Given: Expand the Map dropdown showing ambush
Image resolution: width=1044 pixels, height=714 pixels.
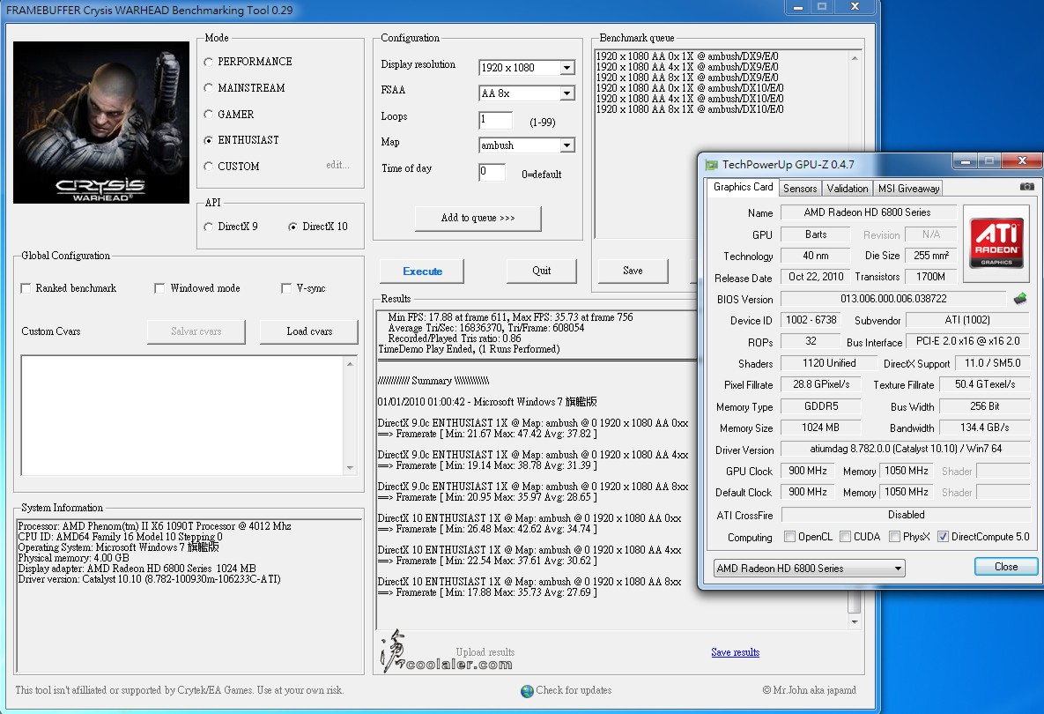Looking at the screenshot, I should 566,145.
